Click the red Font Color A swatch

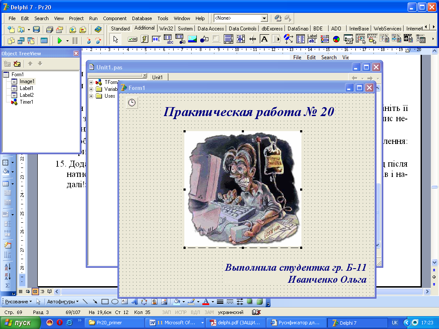point(206,302)
